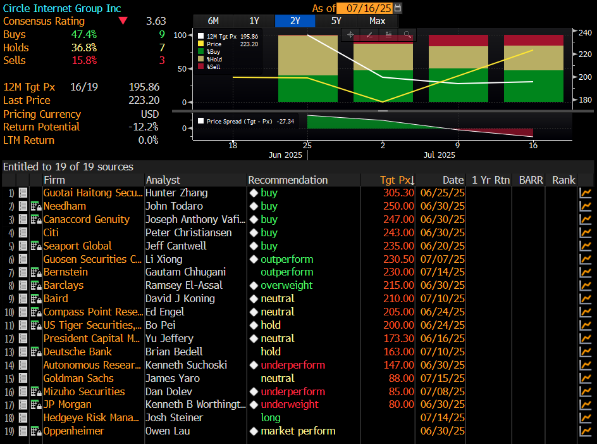This screenshot has height=444, width=597.
Task: Click analyst name Hunter Zhang
Action: 176,193
